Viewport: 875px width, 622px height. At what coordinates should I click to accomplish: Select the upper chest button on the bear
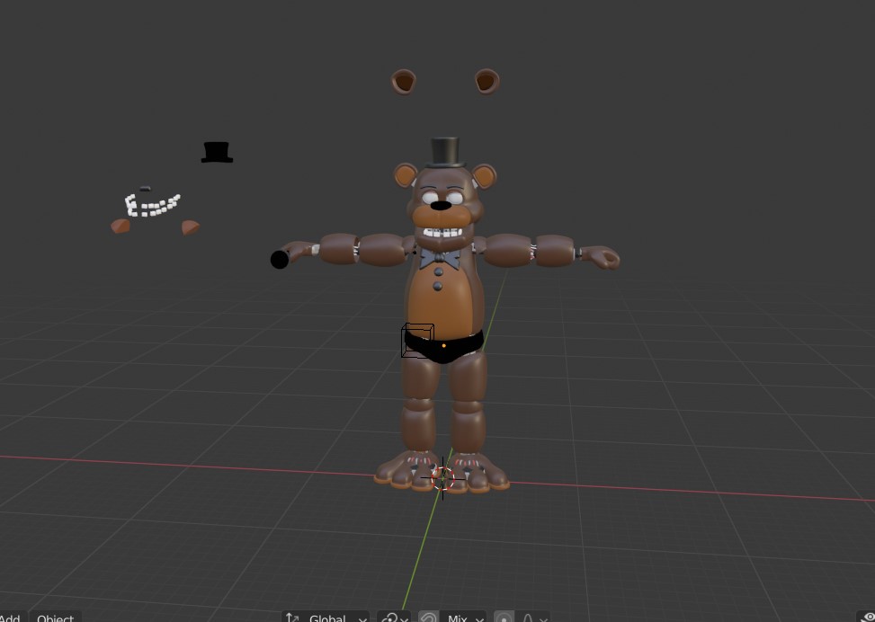pos(438,272)
